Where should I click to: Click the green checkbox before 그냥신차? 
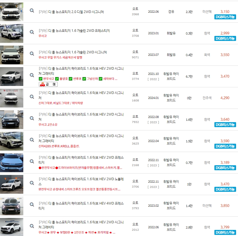pos(84,79)
